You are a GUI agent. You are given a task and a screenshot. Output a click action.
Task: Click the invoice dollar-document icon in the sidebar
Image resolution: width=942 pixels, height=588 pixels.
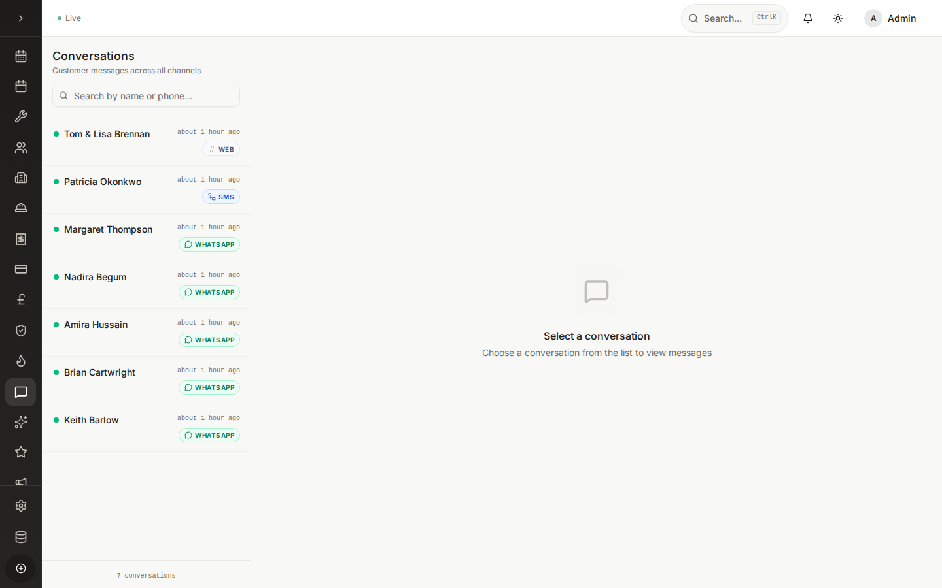(x=20, y=238)
